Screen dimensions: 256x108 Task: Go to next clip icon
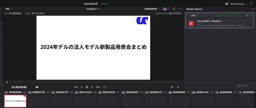[172, 87]
